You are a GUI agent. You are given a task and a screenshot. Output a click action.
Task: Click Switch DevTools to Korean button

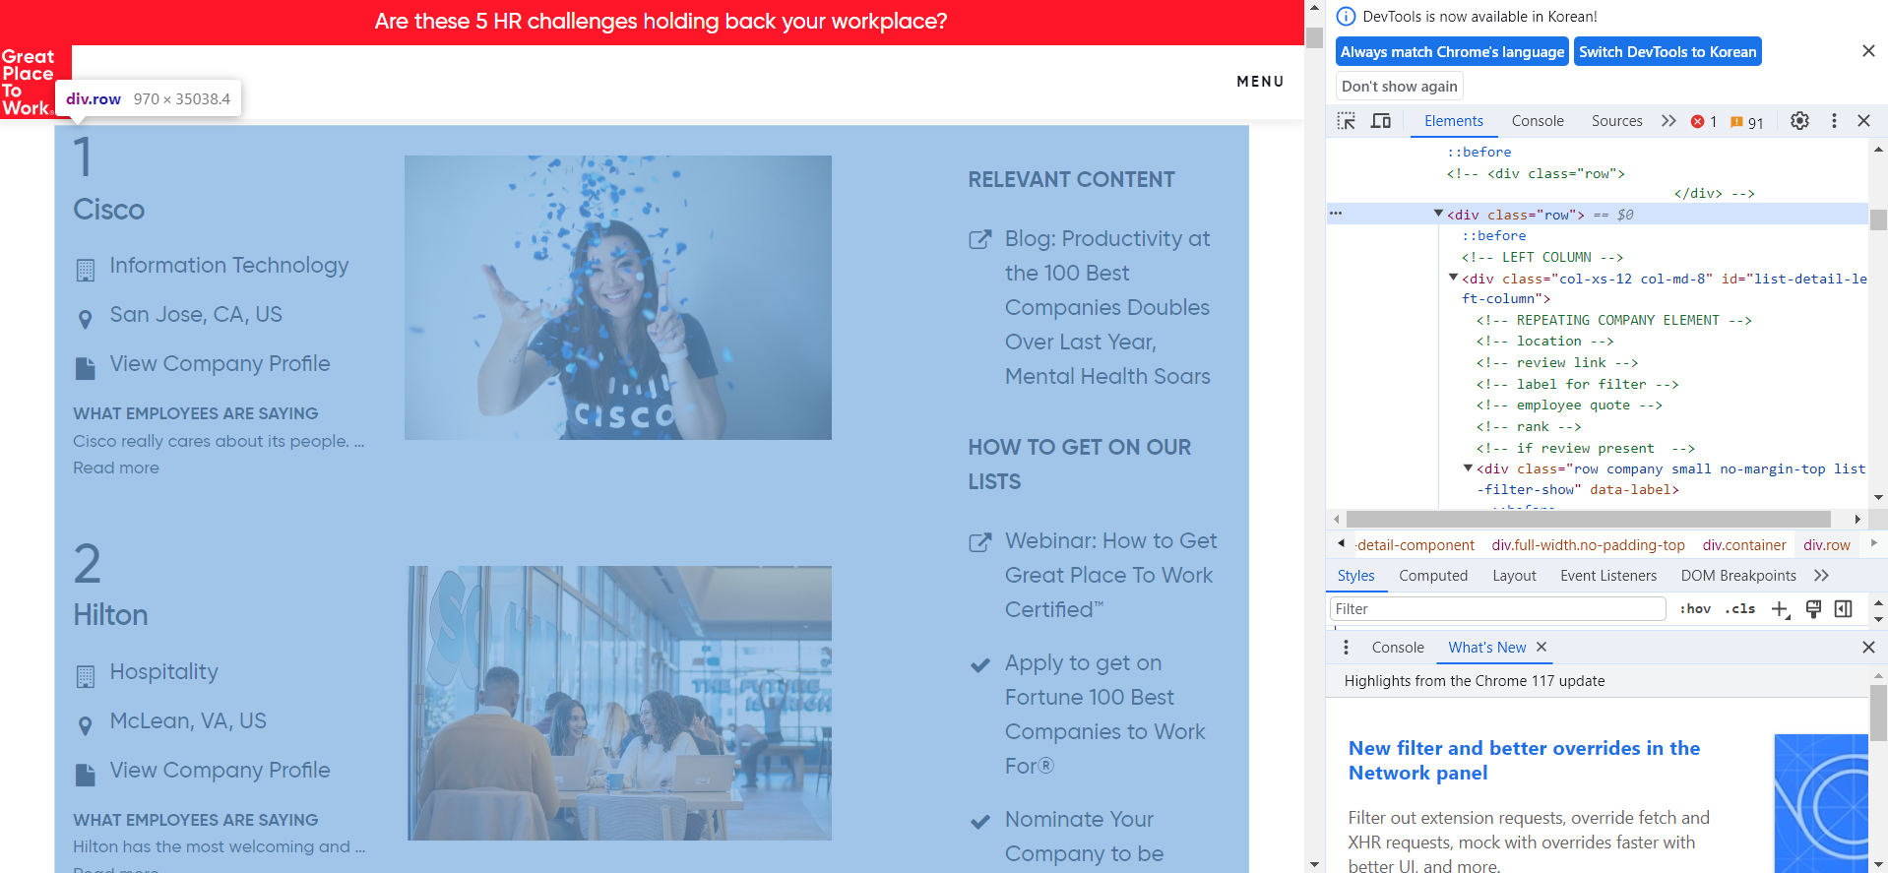[1668, 52]
